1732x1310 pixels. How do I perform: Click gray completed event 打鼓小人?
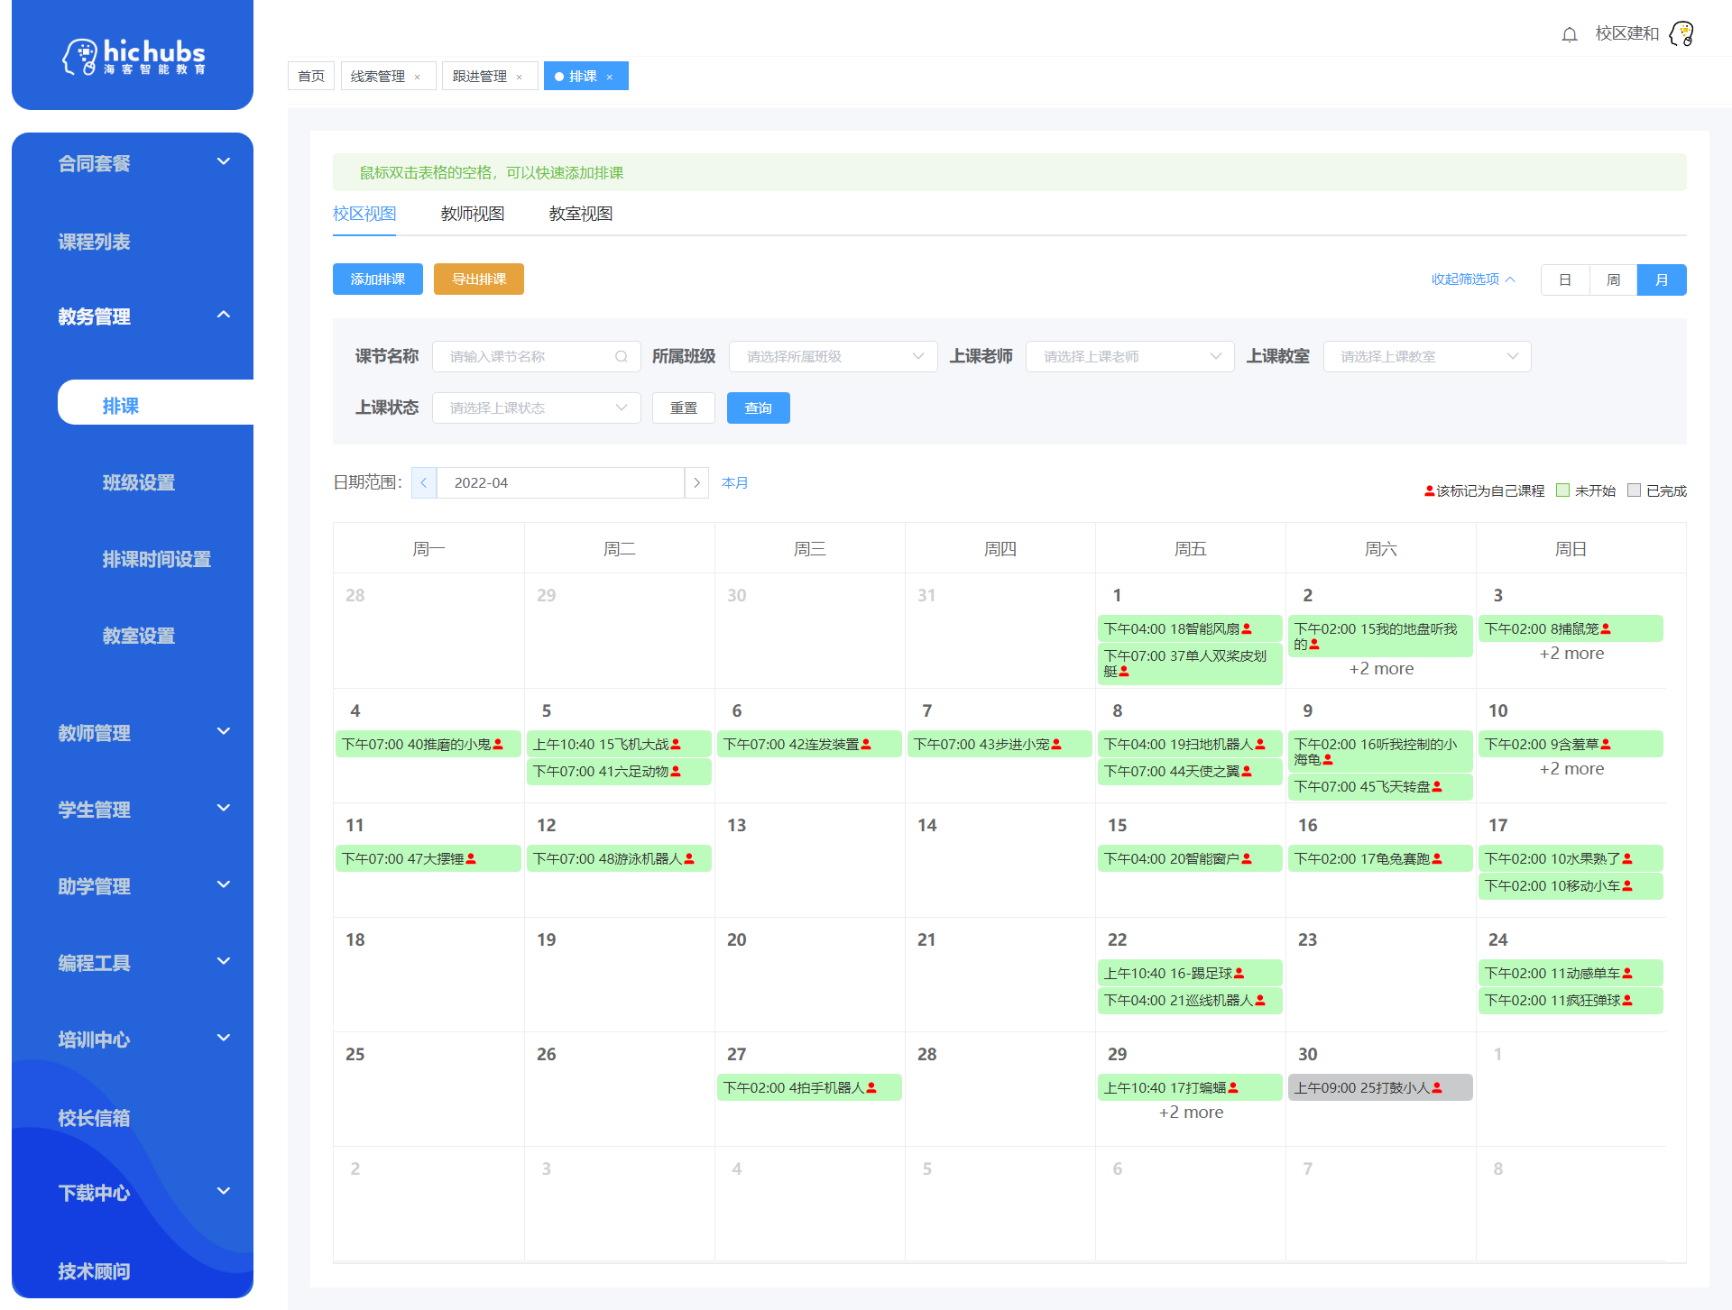1379,1087
